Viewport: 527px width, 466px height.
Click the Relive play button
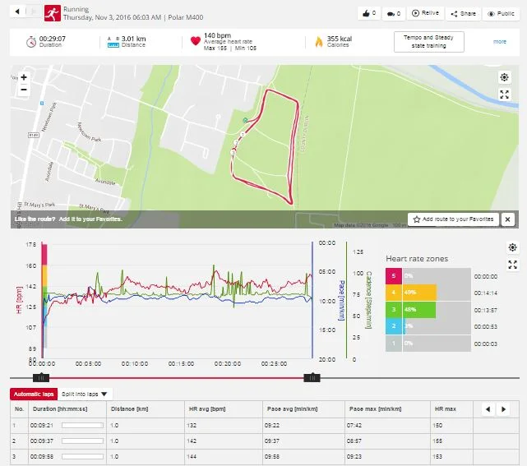pyautogui.click(x=427, y=13)
